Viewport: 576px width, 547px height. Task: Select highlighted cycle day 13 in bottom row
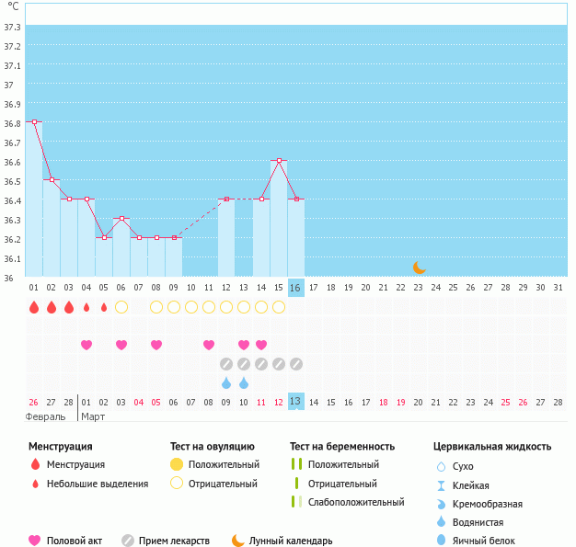[x=295, y=402]
